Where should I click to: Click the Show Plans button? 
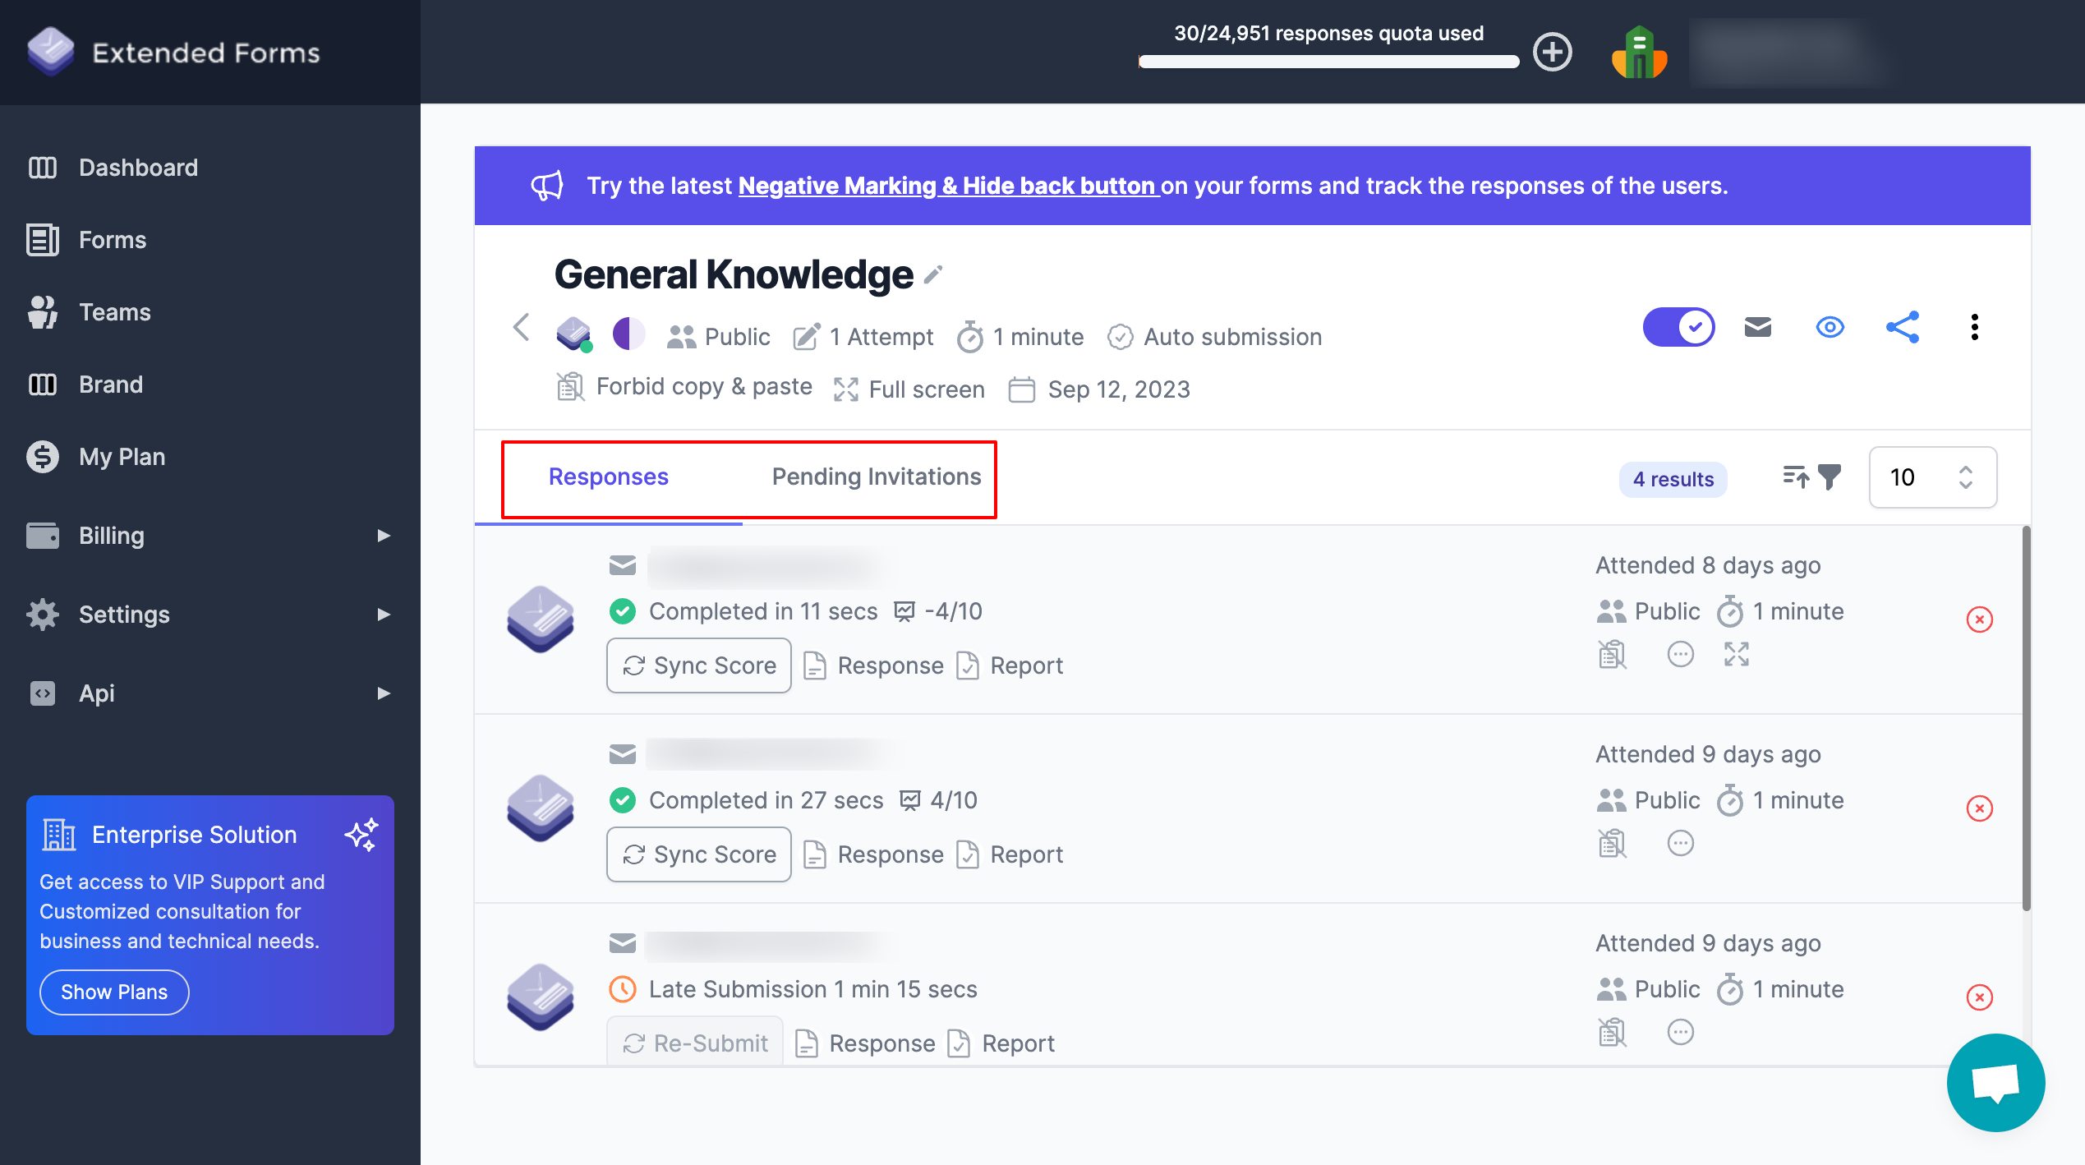pos(113,992)
